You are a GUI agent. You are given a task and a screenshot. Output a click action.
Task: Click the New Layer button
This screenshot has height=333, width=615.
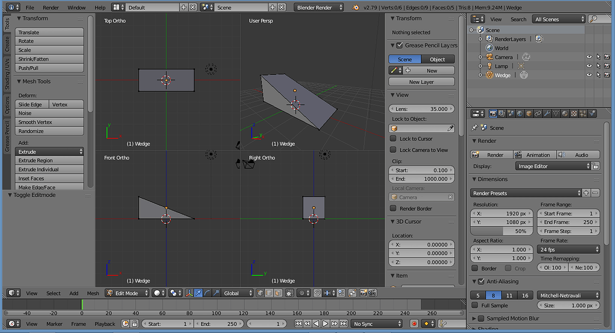coord(421,82)
